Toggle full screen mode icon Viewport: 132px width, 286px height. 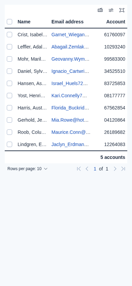click(x=122, y=10)
